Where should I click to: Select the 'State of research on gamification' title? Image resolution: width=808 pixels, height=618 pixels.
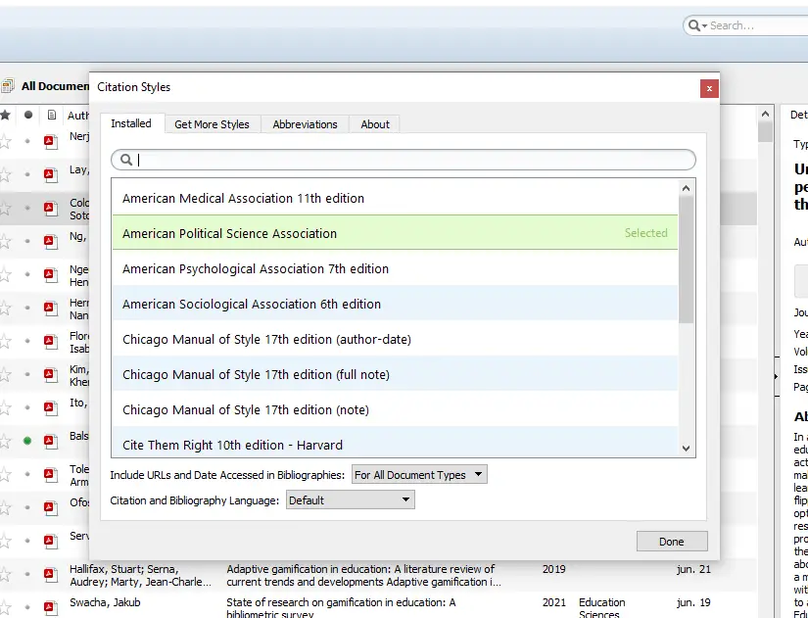coord(341,608)
